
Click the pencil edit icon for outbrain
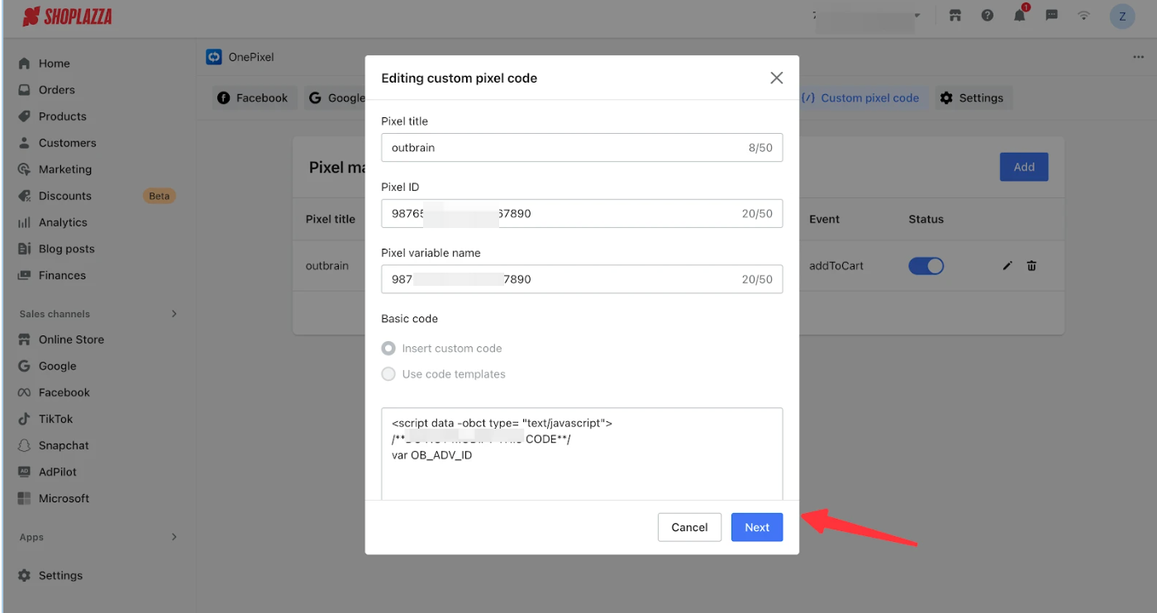[x=1007, y=266]
